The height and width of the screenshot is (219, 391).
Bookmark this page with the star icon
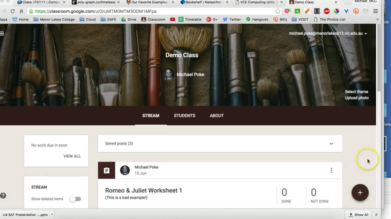coord(278,11)
